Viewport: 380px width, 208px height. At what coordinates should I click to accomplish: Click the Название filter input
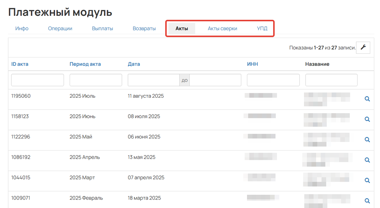(x=331, y=80)
